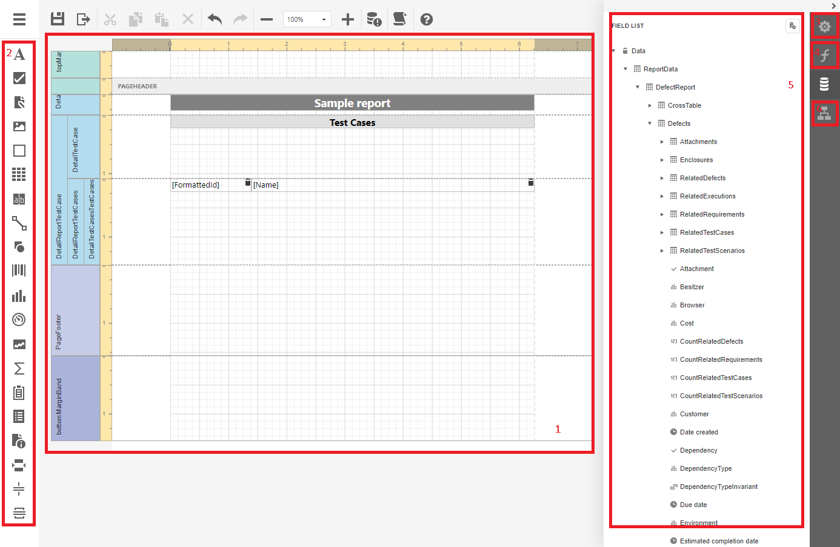The width and height of the screenshot is (840, 547).
Task: Switch to the Properties gear tab
Action: click(824, 27)
